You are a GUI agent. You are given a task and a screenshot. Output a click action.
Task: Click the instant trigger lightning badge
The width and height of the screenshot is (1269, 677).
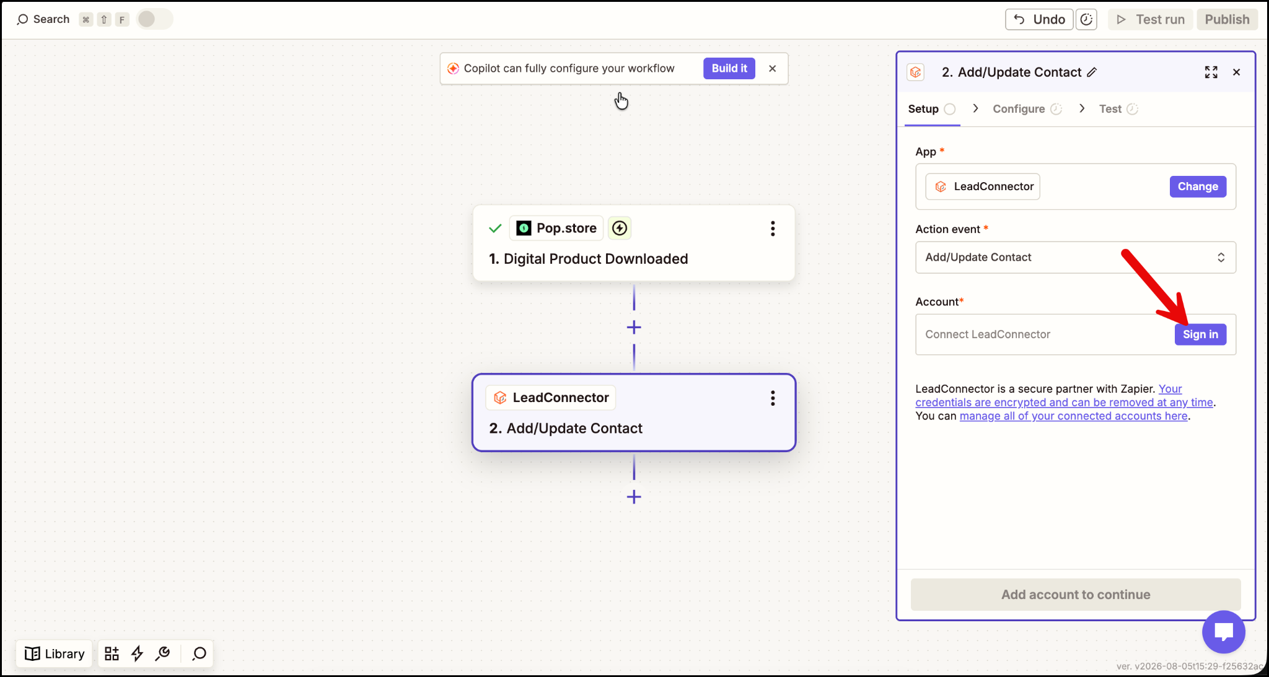[x=619, y=228]
